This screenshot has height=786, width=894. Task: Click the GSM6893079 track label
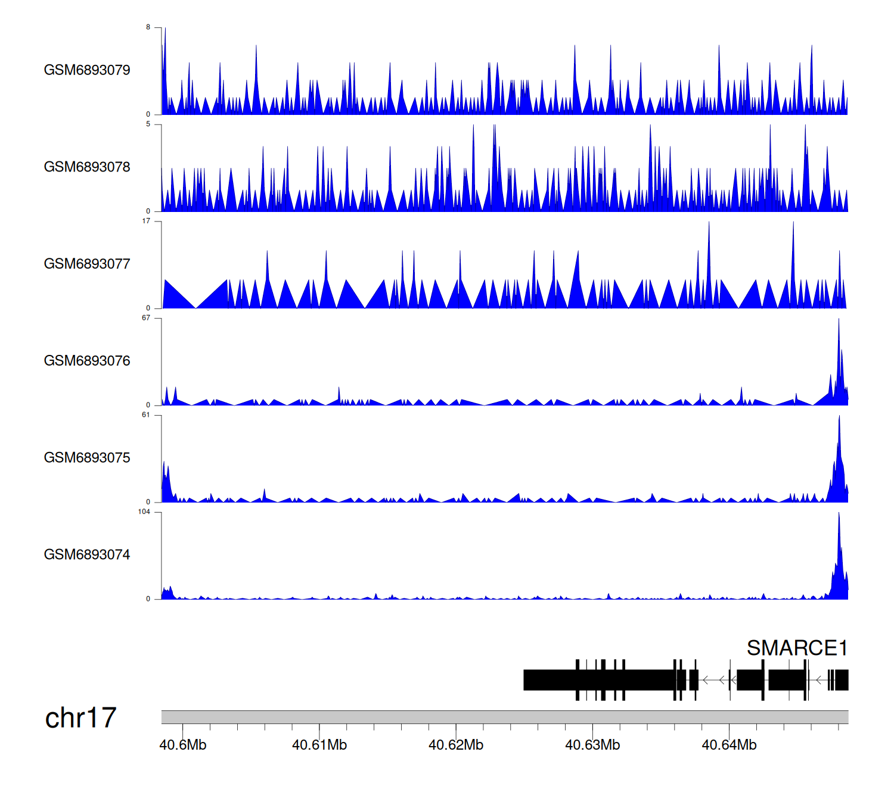pyautogui.click(x=87, y=70)
